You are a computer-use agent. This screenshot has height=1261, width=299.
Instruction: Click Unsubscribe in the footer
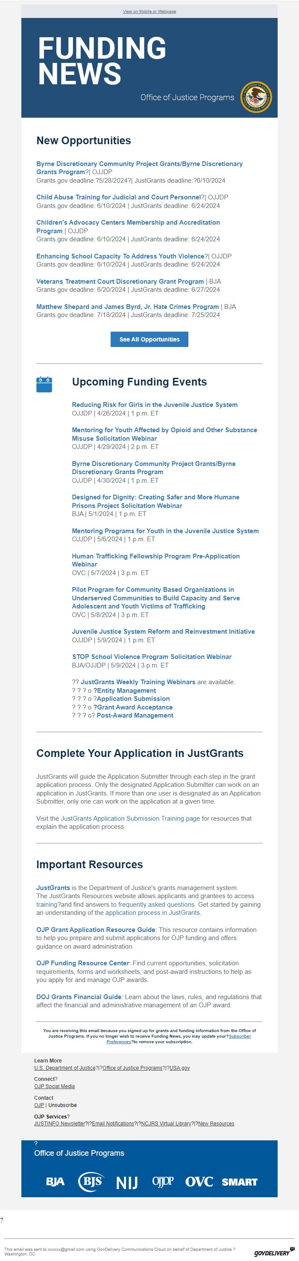pos(62,1105)
